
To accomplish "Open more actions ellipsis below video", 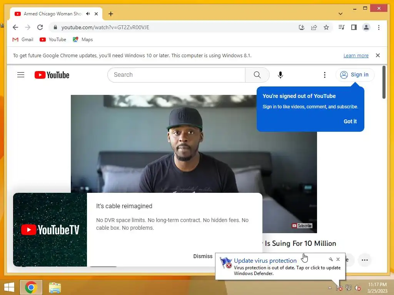I will pos(365,260).
